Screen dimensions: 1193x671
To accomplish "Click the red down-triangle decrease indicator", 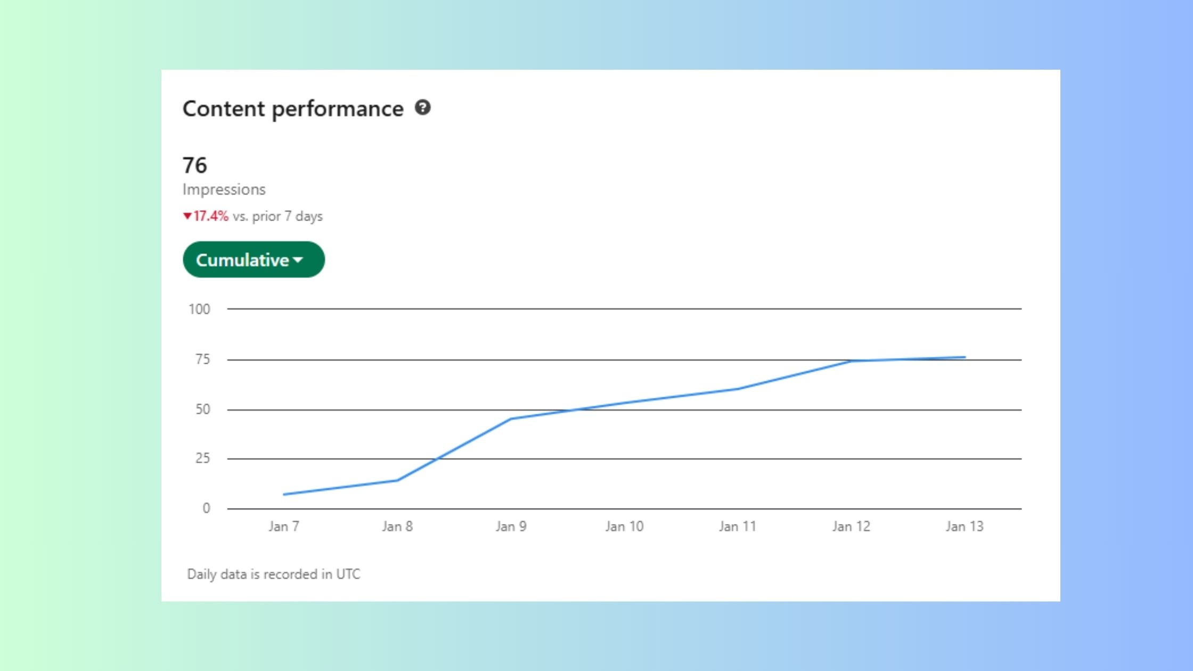I will [x=187, y=216].
